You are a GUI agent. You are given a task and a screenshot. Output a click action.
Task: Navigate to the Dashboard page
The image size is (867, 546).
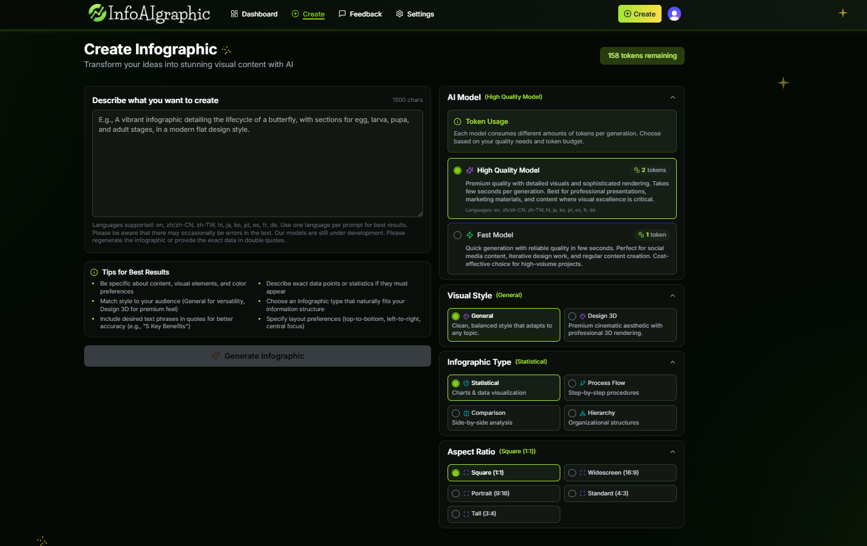[x=254, y=13]
